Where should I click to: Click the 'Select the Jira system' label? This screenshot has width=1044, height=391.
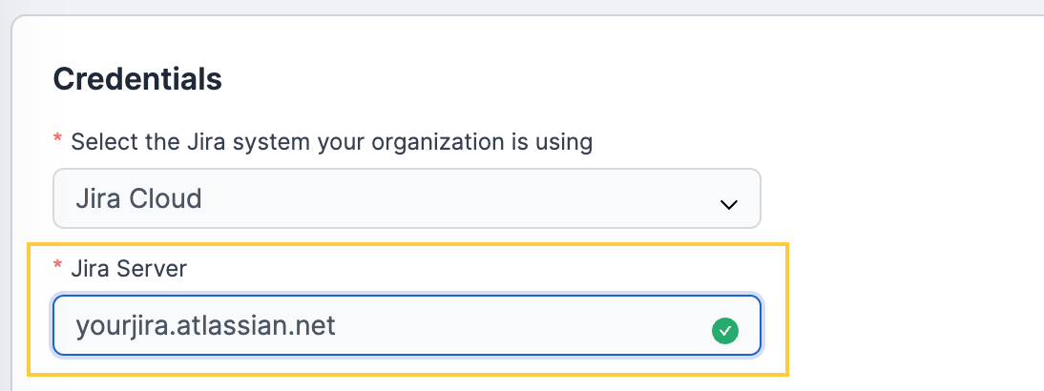click(331, 142)
